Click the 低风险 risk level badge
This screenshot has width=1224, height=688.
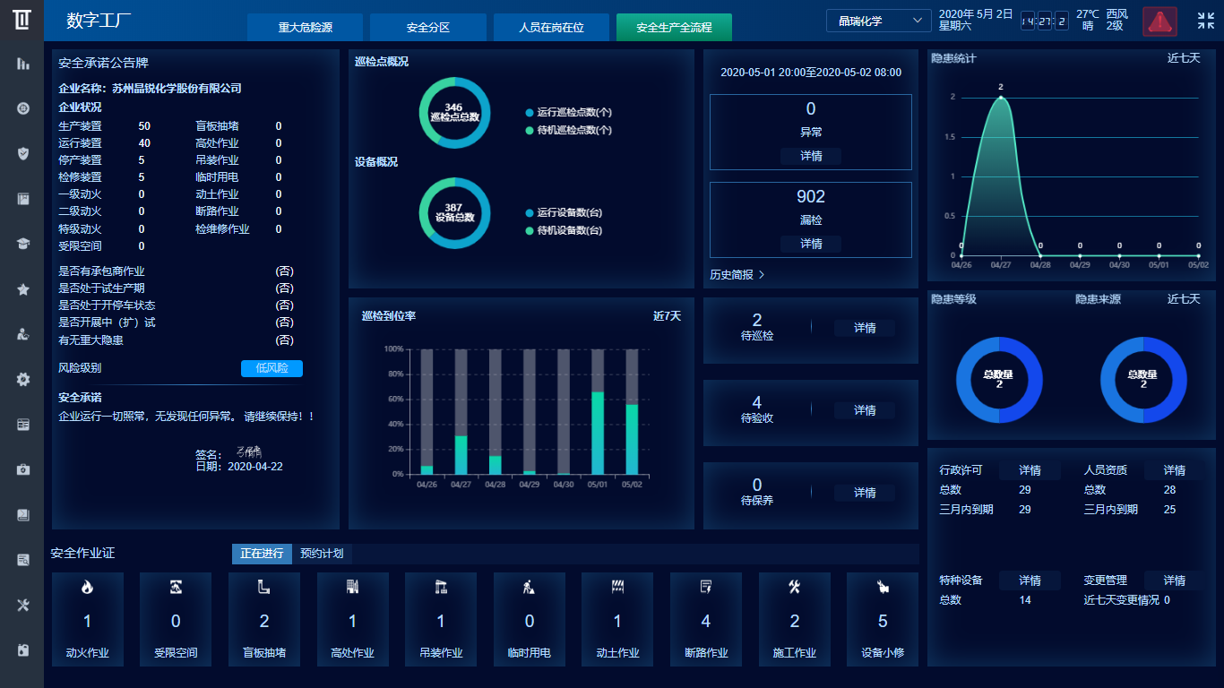coord(272,368)
